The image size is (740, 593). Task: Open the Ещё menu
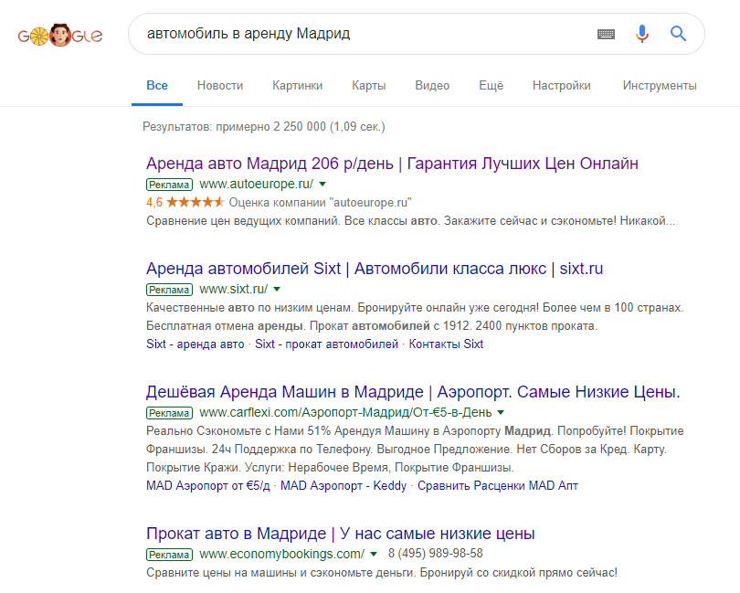(491, 86)
